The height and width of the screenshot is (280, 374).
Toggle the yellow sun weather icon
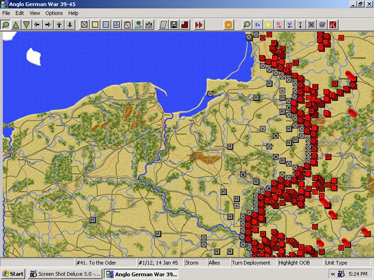click(x=268, y=25)
